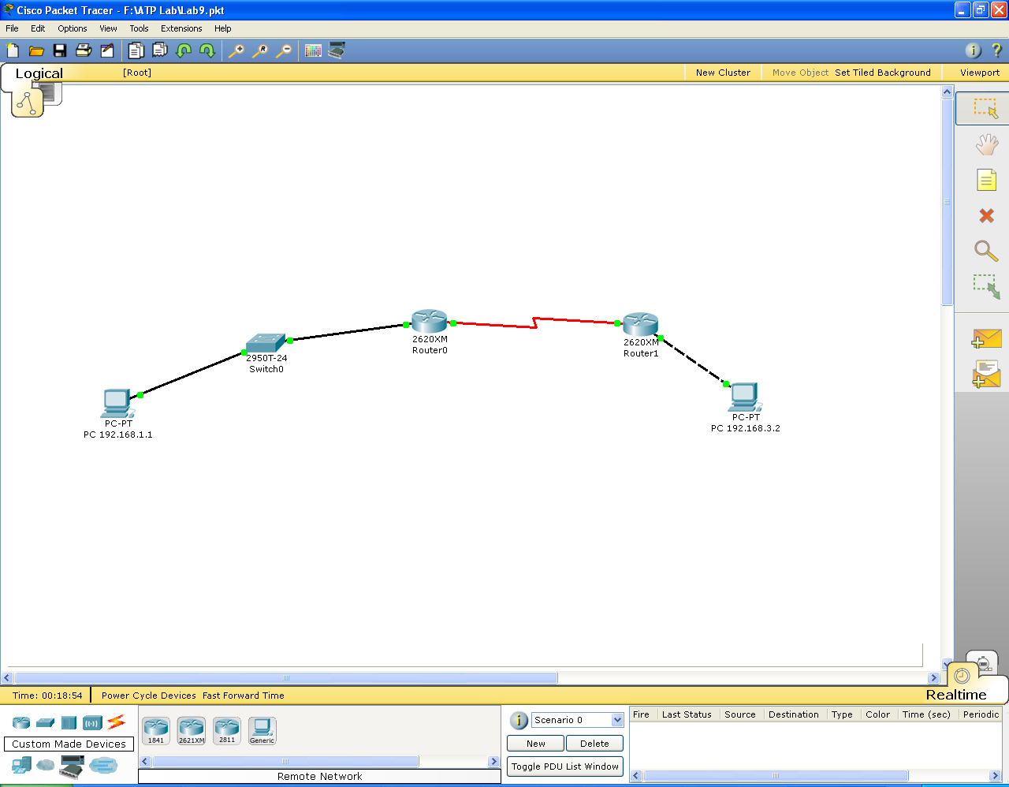The image size is (1009, 787).
Task: Open the Activity Wizard icon
Action: pyautogui.click(x=107, y=50)
